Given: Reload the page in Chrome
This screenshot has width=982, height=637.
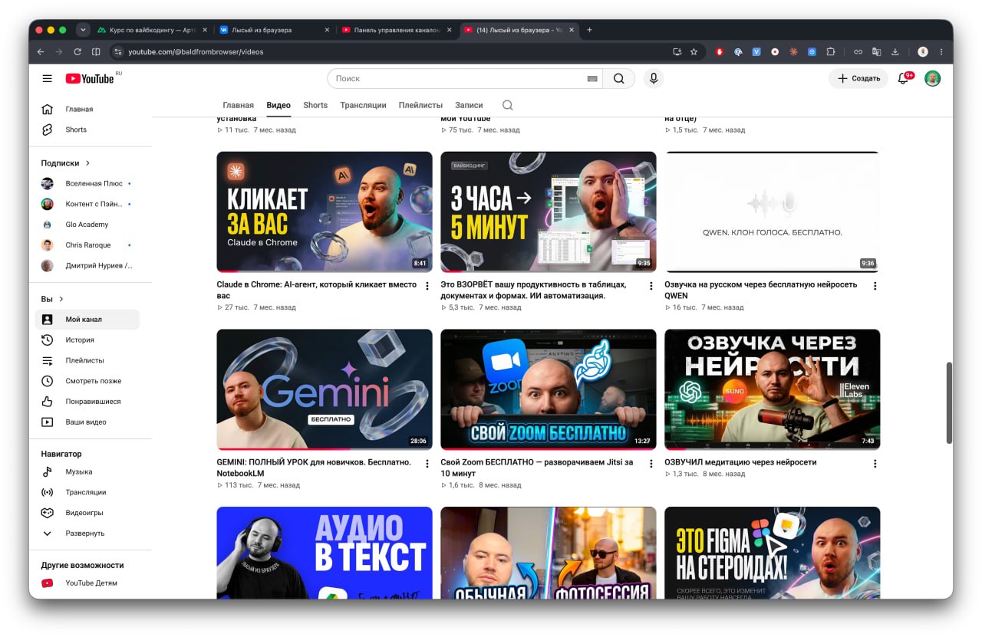Looking at the screenshot, I should coord(77,51).
